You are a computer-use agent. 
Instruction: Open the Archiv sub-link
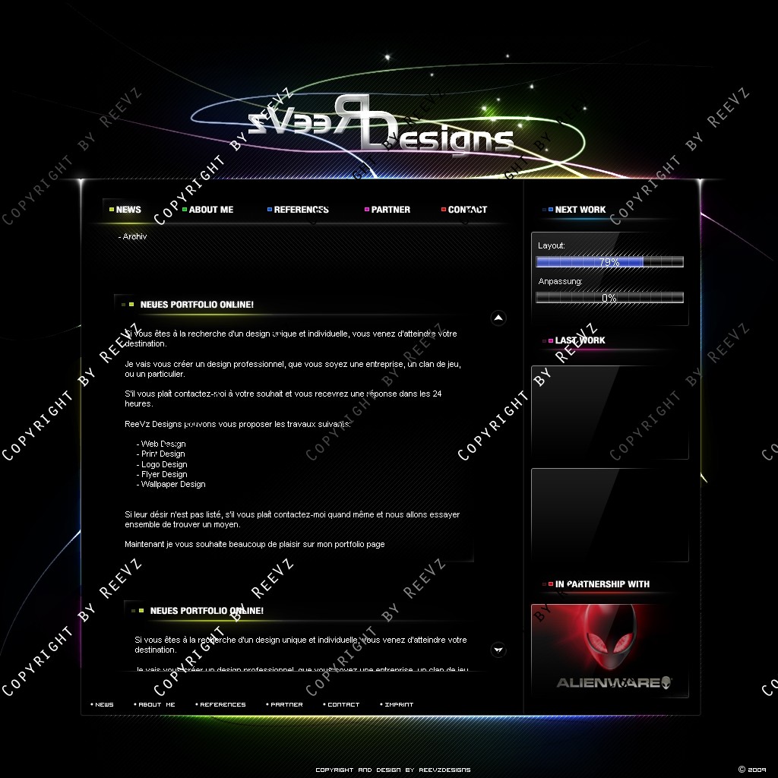(134, 237)
